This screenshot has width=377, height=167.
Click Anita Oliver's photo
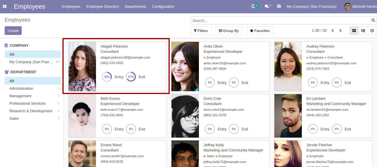pos(185,66)
